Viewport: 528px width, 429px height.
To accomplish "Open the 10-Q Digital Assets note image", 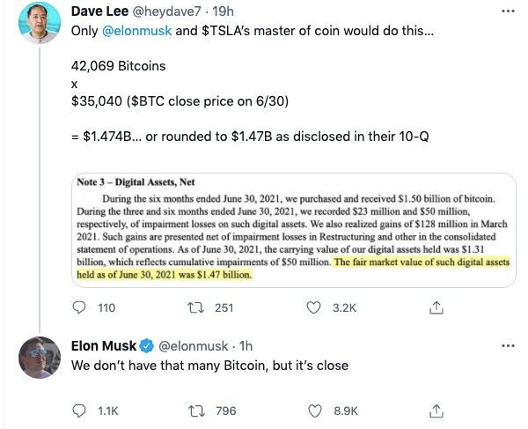I will pos(294,228).
